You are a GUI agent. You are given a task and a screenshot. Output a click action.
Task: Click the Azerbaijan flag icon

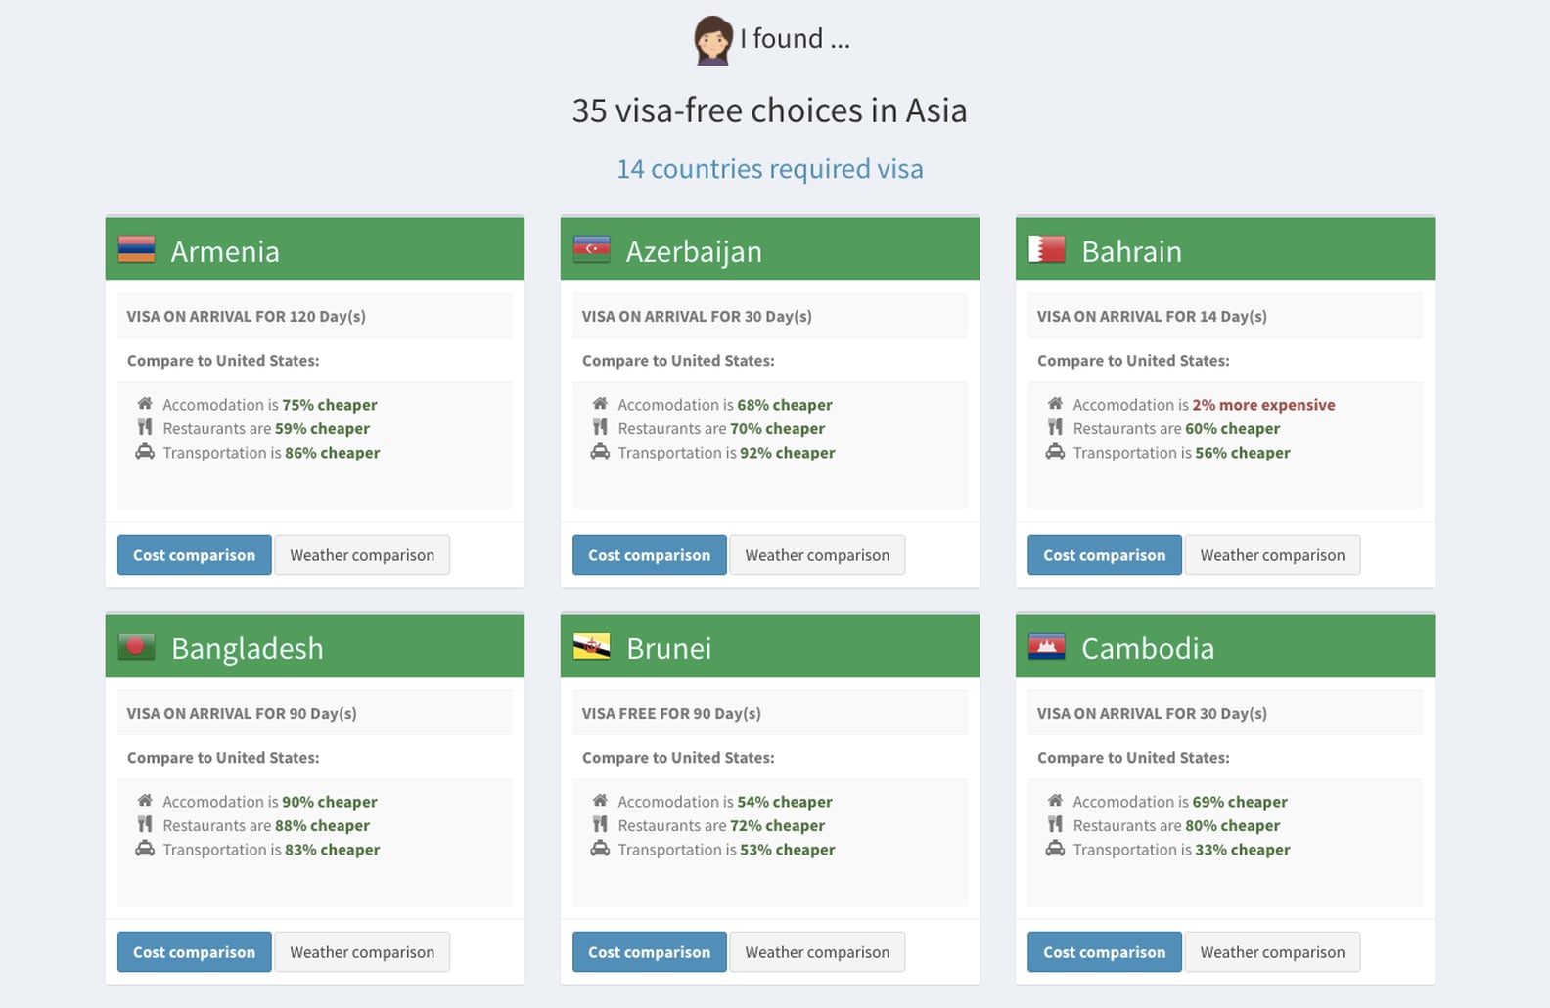[x=591, y=250]
